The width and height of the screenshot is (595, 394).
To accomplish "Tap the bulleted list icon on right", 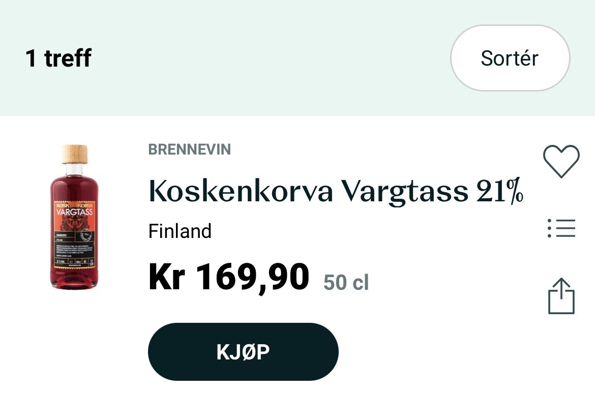I will point(561,228).
